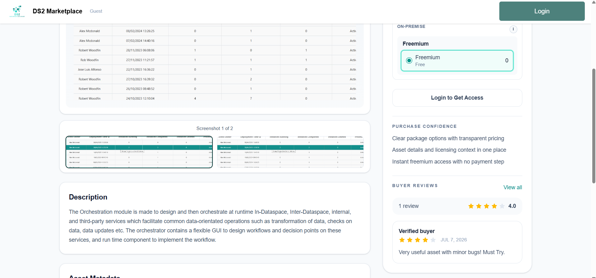Click the 4.0 rating stars summary
The width and height of the screenshot is (596, 278).
(486, 206)
